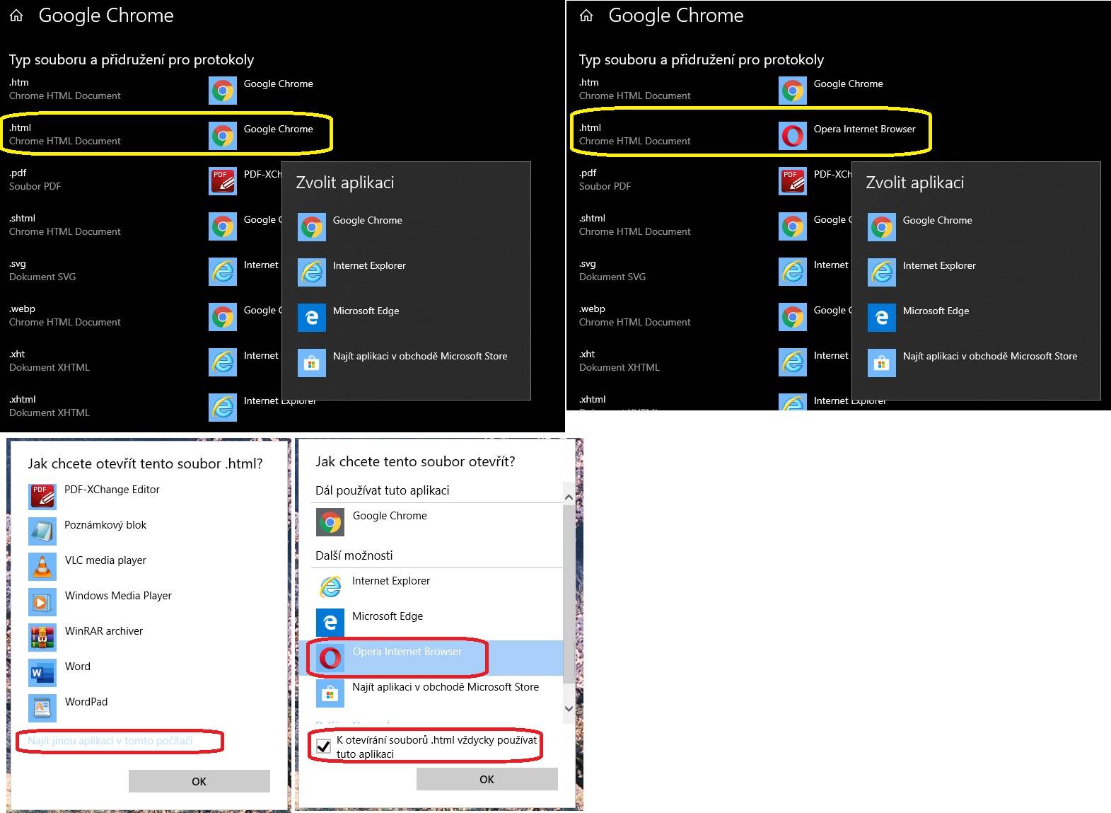Choose Internet Explorer in right 'Zvolit aplikaci' popup
1111x813 pixels.
(976, 272)
